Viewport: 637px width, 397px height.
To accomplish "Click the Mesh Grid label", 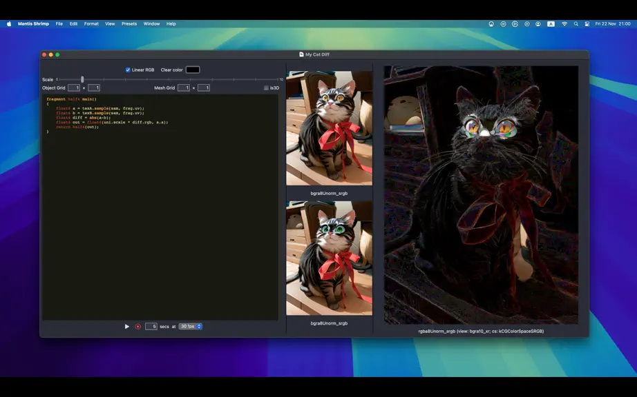I will tap(164, 88).
